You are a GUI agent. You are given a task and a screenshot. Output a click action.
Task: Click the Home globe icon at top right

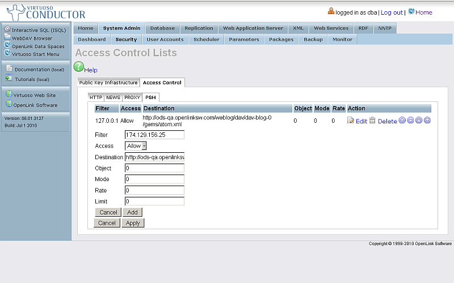tap(411, 11)
